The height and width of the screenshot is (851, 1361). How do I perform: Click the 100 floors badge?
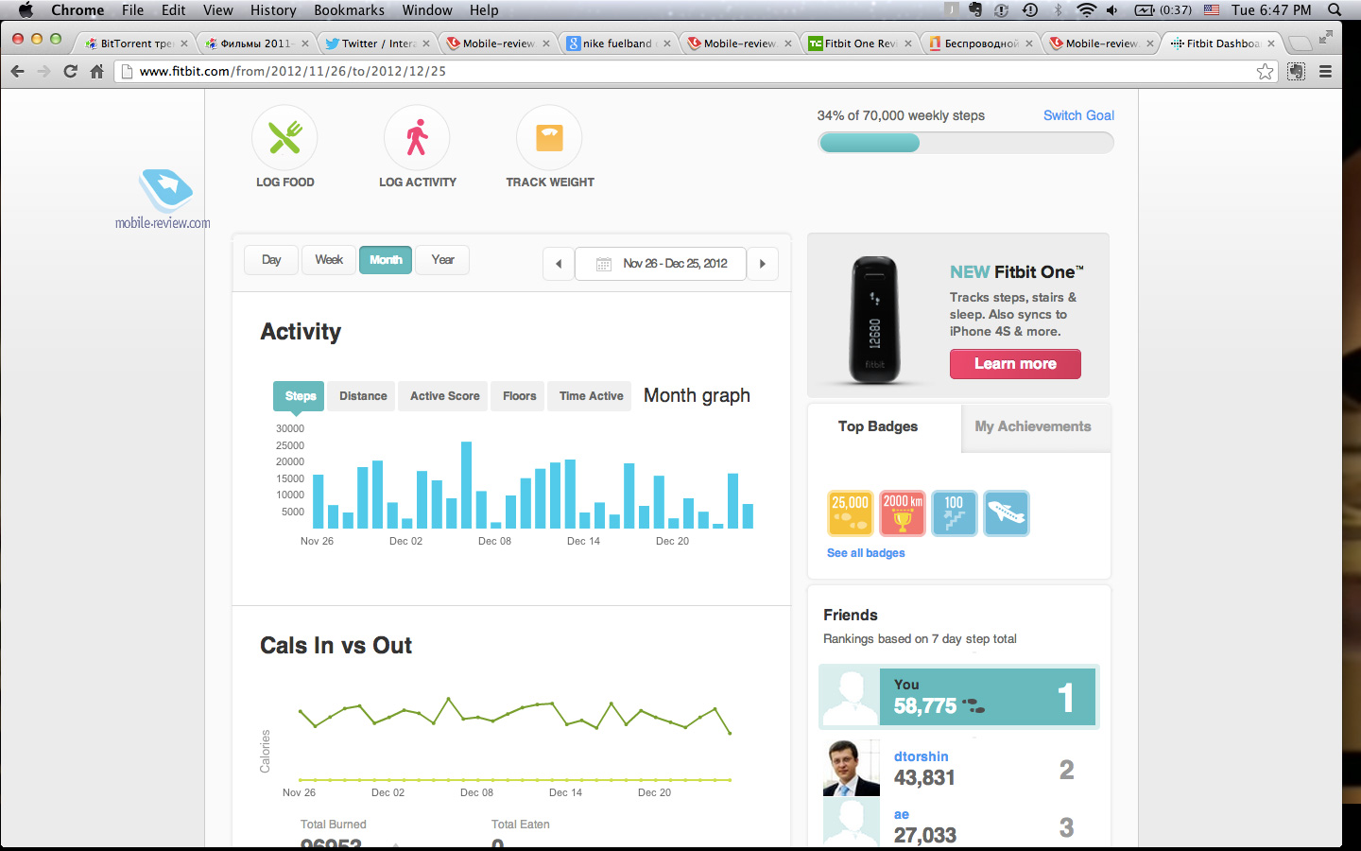[x=955, y=513]
